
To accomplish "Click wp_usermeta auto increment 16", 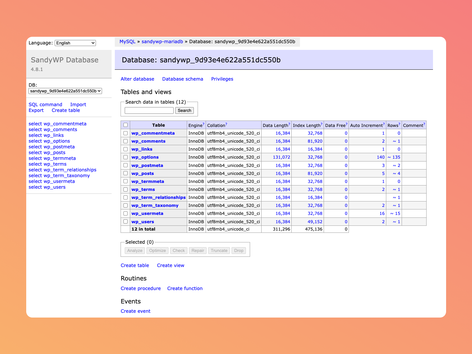I will tap(382, 214).
